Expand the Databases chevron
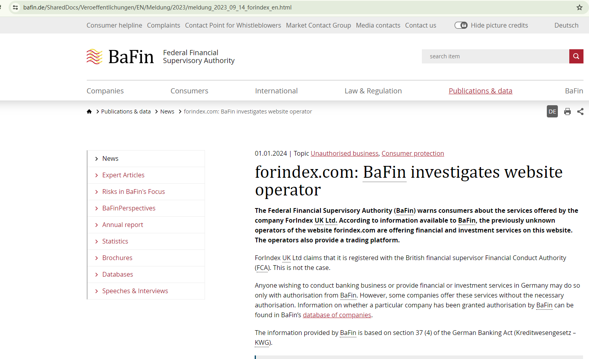The height and width of the screenshot is (359, 589). point(96,275)
